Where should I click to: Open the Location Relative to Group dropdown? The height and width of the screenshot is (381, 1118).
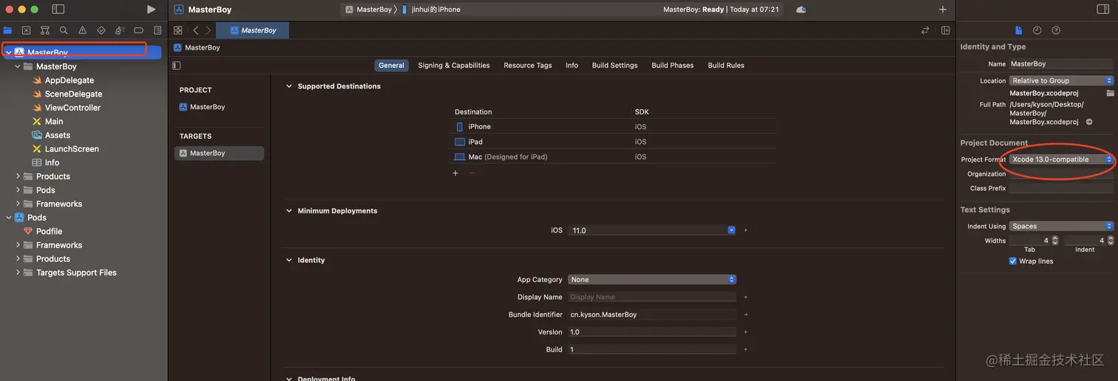pos(1061,80)
